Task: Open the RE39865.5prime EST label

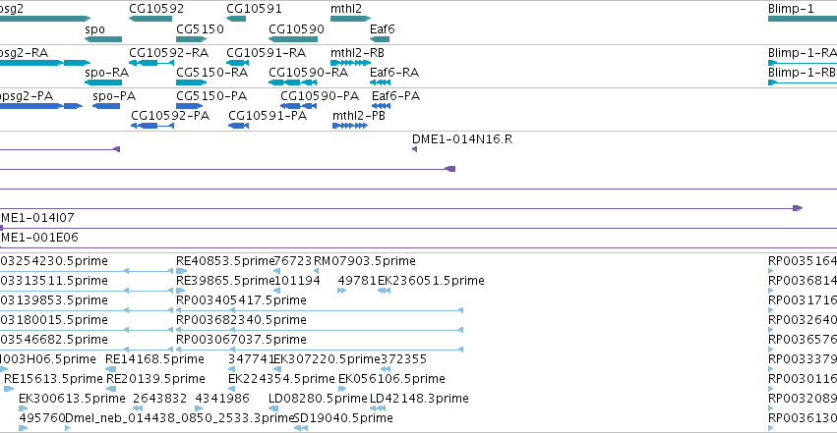Action: [225, 281]
